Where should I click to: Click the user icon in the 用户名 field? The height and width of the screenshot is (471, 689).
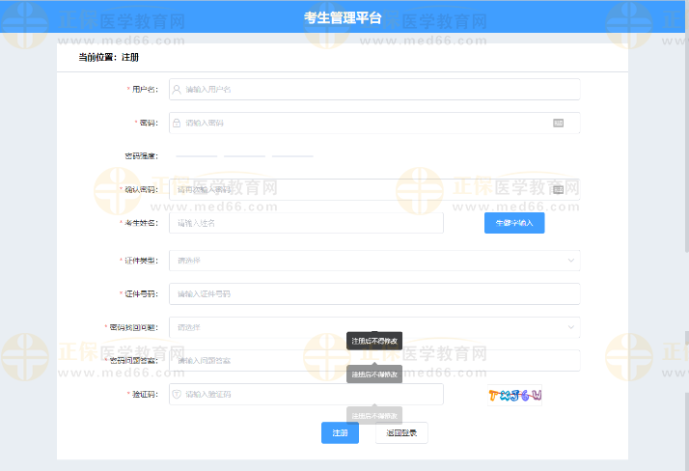pyautogui.click(x=177, y=89)
